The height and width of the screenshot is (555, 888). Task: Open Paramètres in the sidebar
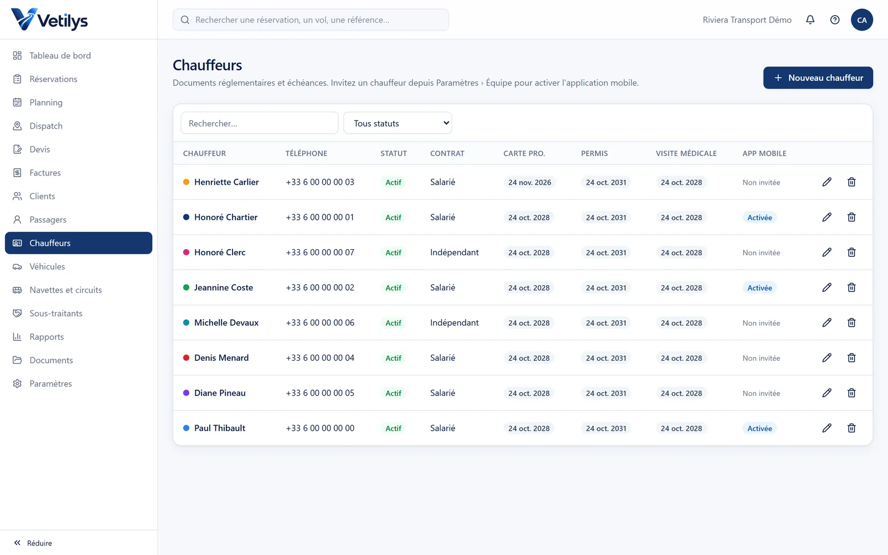tap(78, 384)
